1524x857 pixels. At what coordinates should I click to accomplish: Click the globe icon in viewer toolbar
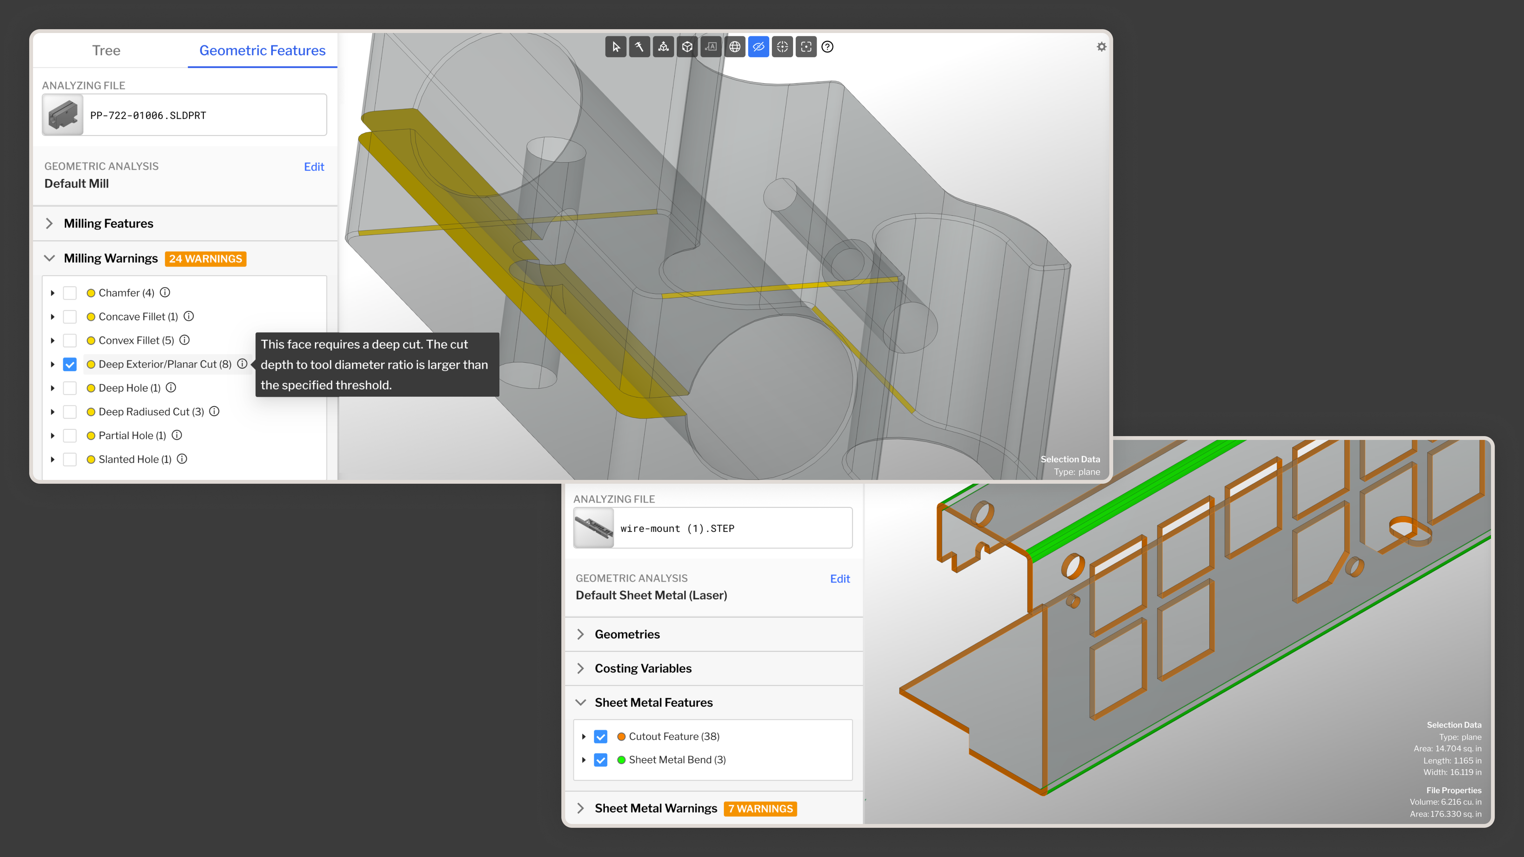pyautogui.click(x=735, y=47)
